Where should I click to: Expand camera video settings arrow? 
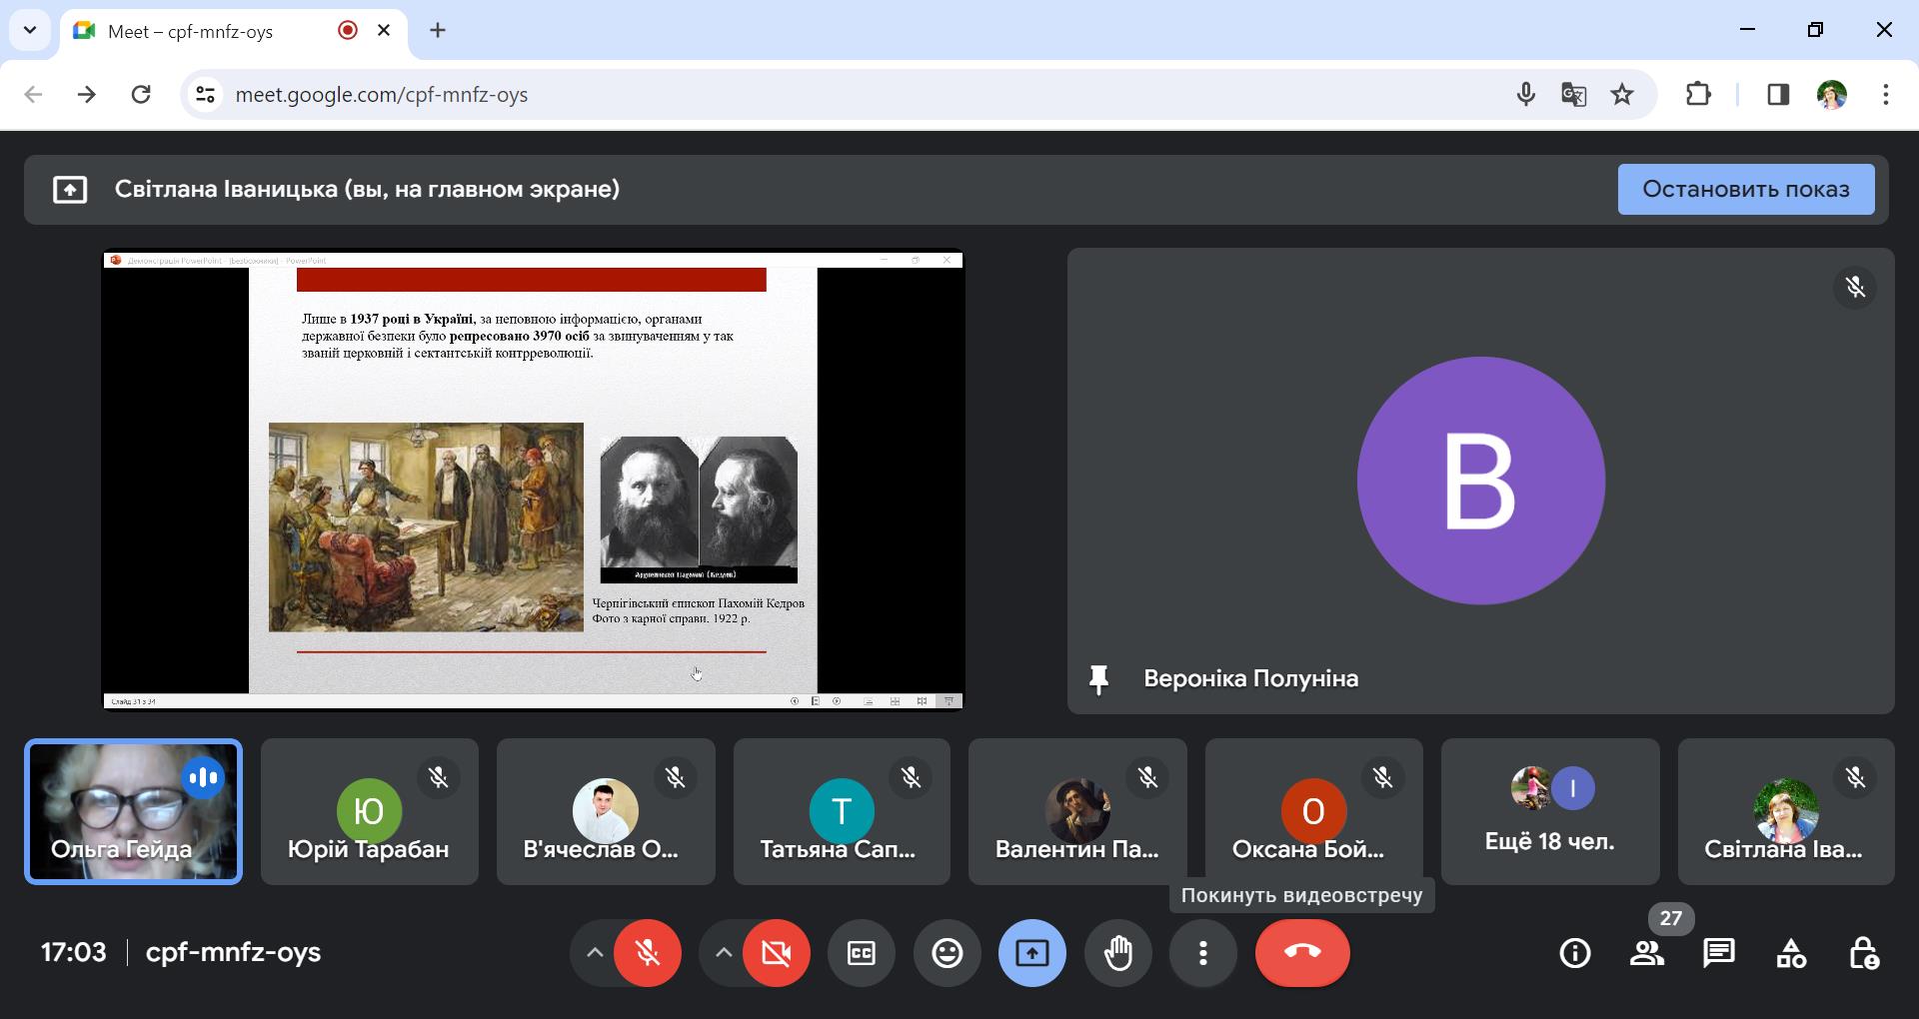click(724, 953)
